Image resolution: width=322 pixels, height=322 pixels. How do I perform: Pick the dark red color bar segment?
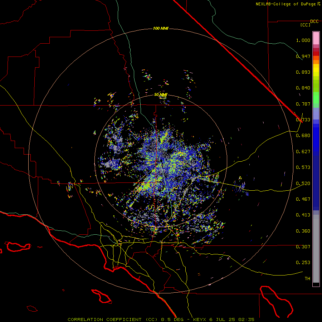click(x=316, y=54)
